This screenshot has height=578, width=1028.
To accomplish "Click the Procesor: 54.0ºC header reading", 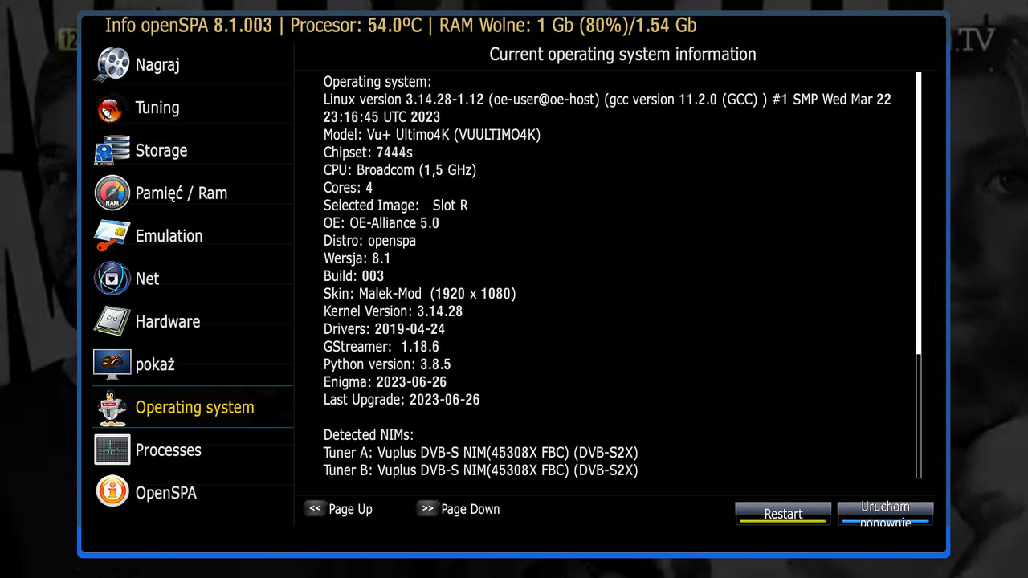I will pos(354,25).
